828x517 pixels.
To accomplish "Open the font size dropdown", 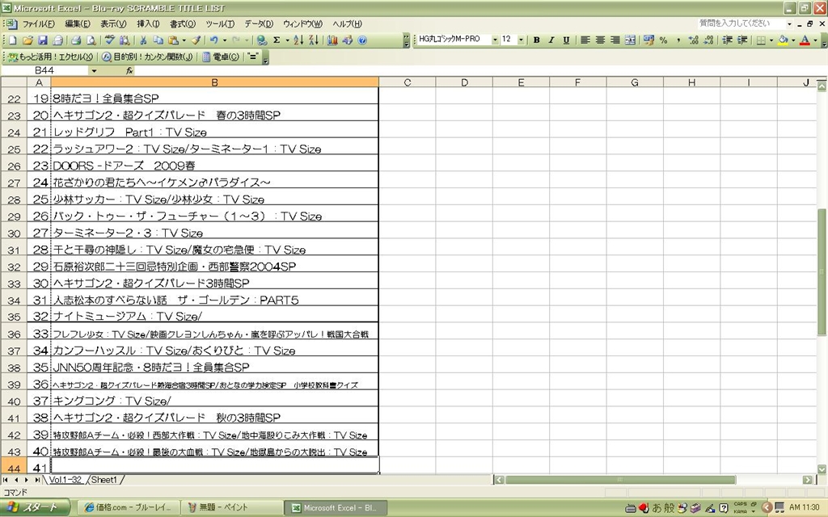I will [x=522, y=40].
